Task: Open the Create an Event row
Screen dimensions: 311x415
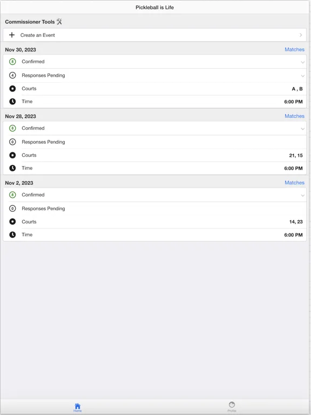Action: tap(155, 35)
